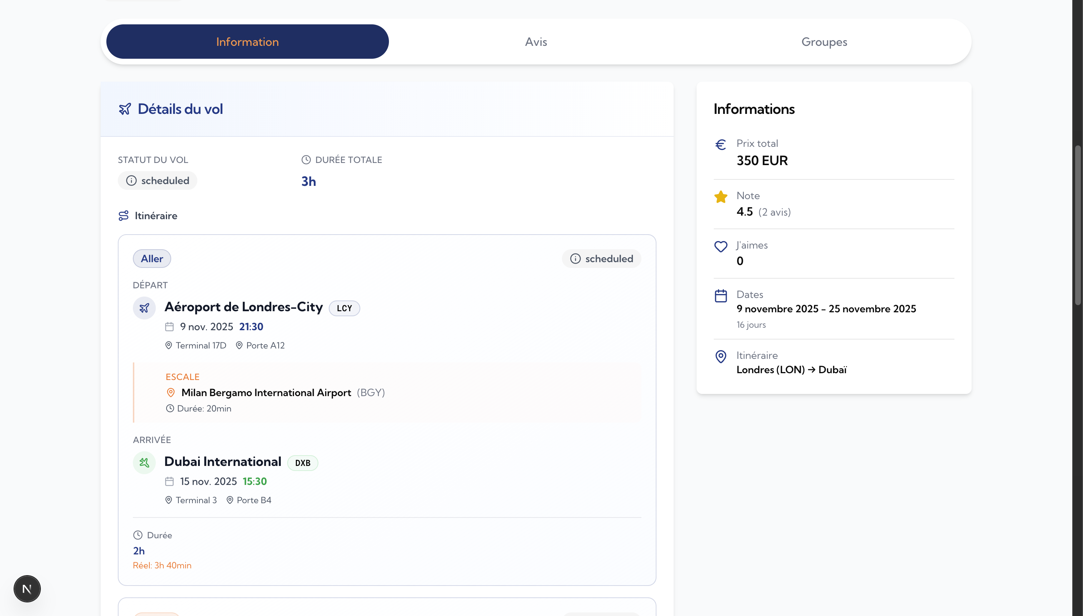
Task: Click the arrival plane icon for Dubai International
Action: pyautogui.click(x=144, y=463)
